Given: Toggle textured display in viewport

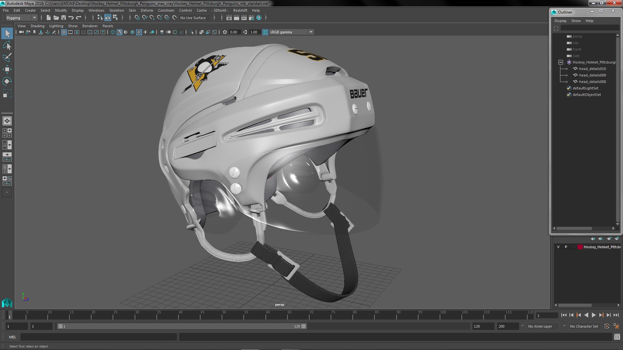Looking at the screenshot, I should click(x=139, y=32).
